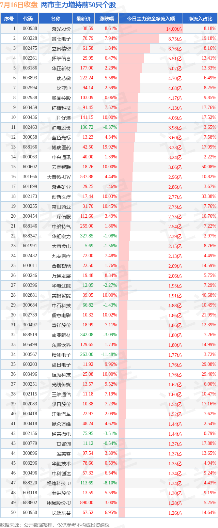This screenshot has width=218, height=528.
Task: Click the 净流入占比 column header
Action: (201, 19)
